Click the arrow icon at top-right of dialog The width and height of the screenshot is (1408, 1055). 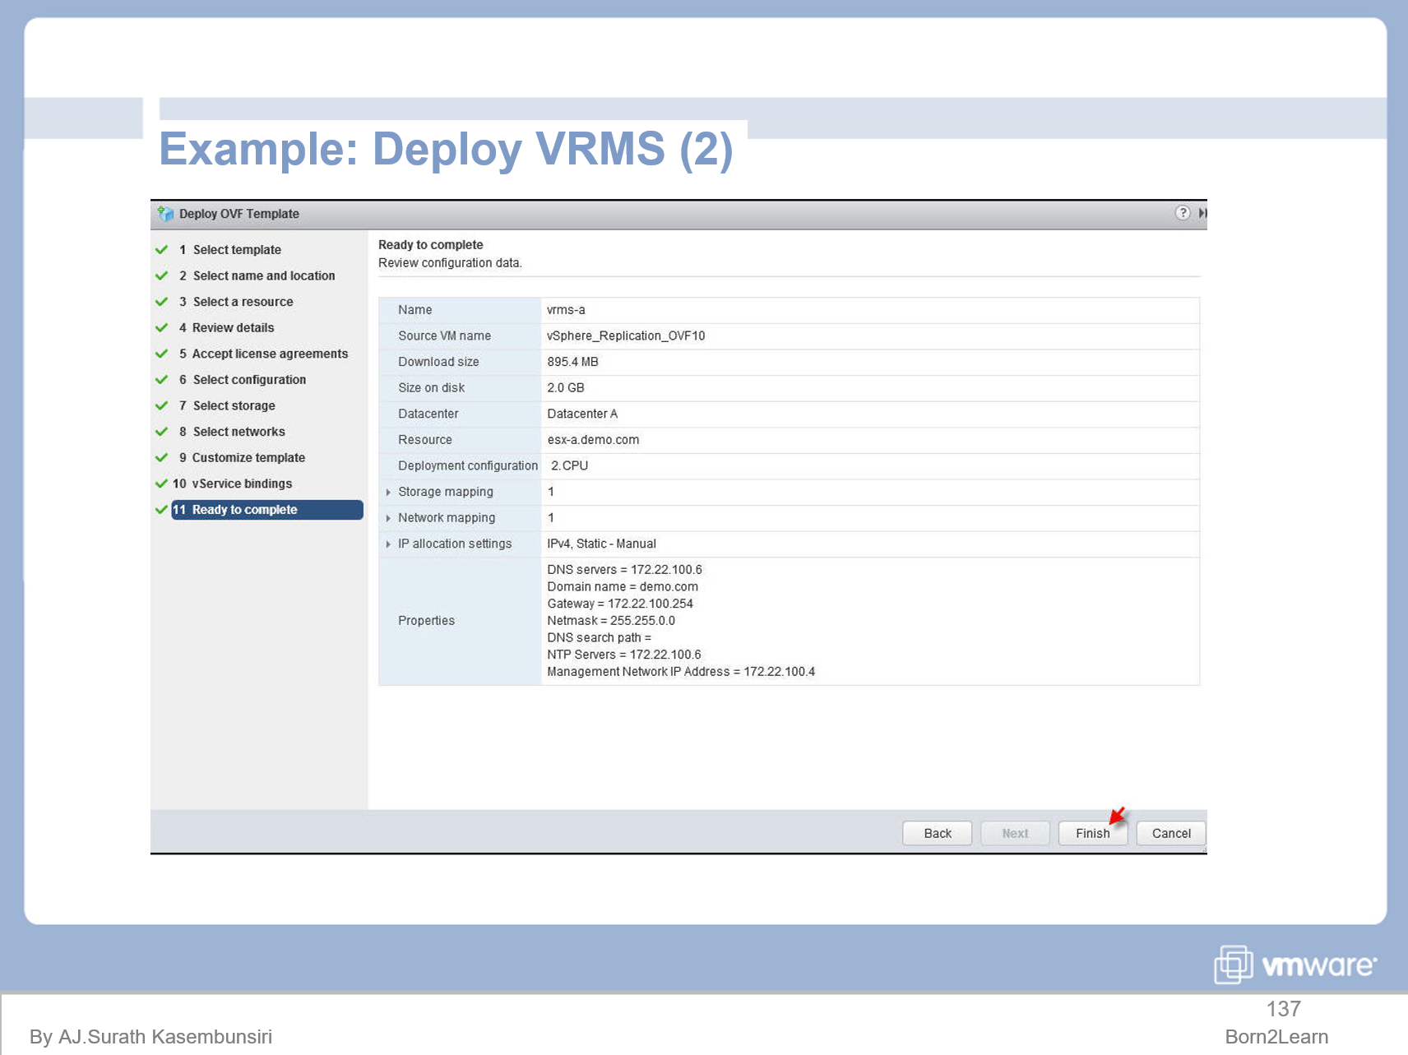pyautogui.click(x=1203, y=213)
